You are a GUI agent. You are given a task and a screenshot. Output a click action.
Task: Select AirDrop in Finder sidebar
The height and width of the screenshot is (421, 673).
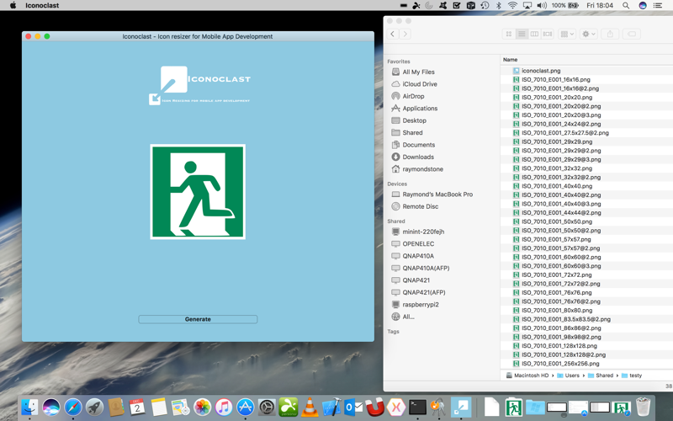pyautogui.click(x=413, y=96)
